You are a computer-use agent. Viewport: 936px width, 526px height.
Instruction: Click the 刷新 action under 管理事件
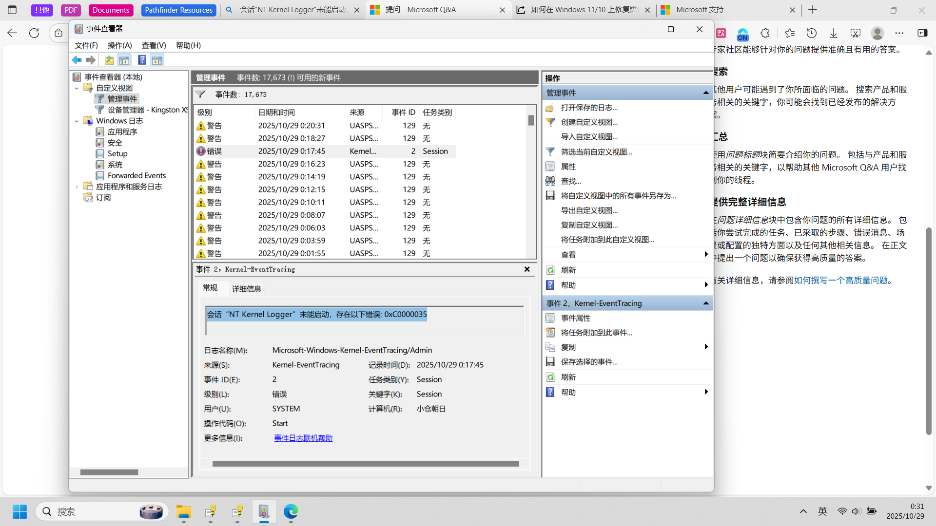pyautogui.click(x=568, y=270)
